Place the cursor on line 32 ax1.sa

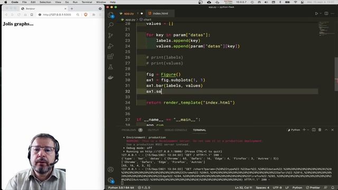click(x=154, y=91)
